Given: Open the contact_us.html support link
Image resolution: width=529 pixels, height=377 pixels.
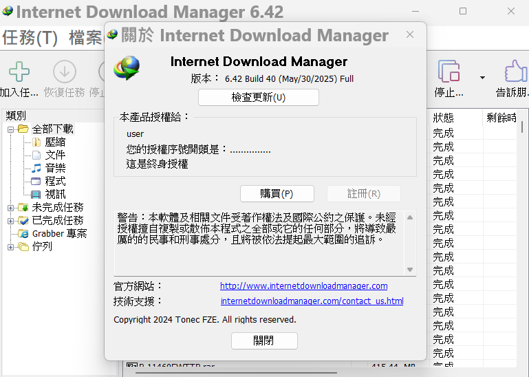Looking at the screenshot, I should [x=312, y=301].
